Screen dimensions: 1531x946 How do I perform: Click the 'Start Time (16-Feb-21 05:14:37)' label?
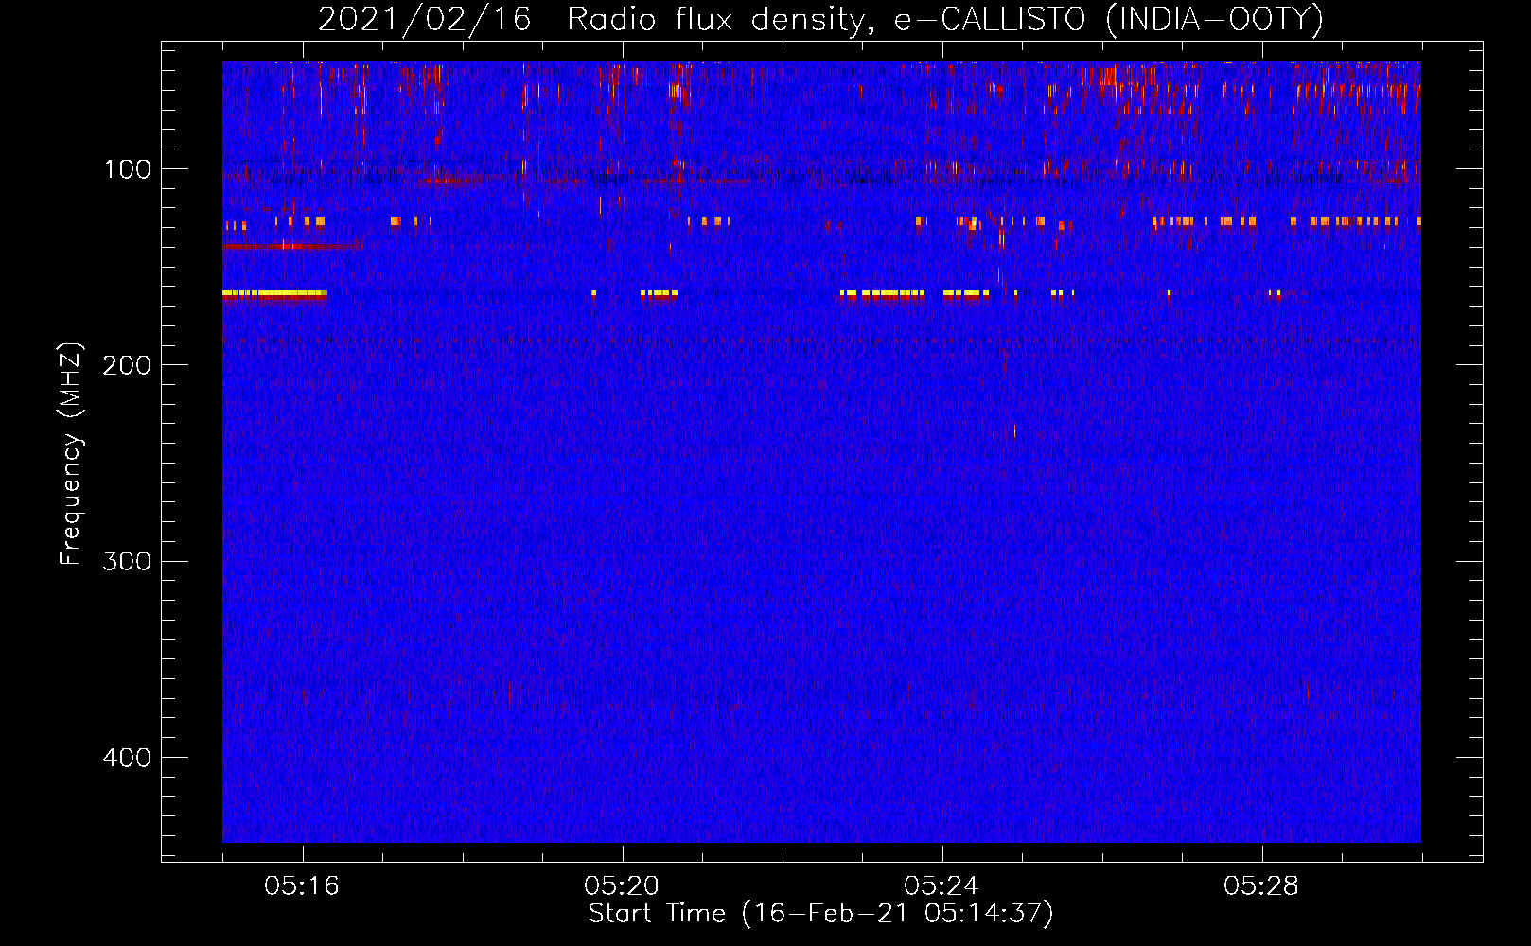pyautogui.click(x=820, y=914)
